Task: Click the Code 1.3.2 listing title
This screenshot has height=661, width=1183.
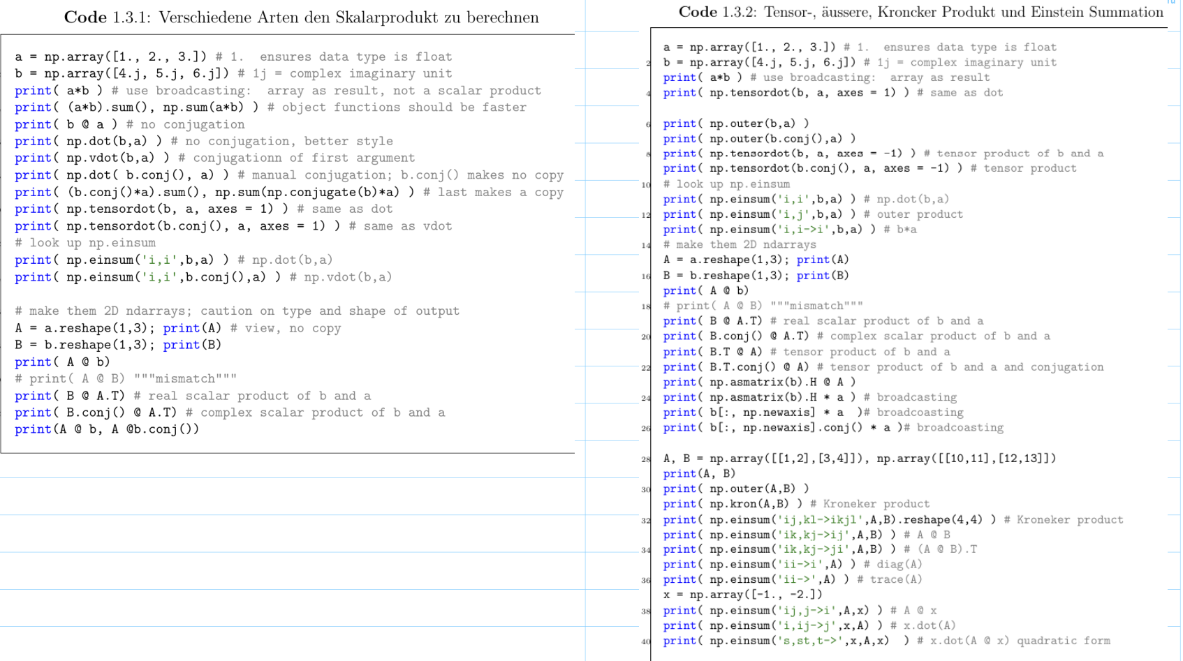Action: [x=920, y=12]
